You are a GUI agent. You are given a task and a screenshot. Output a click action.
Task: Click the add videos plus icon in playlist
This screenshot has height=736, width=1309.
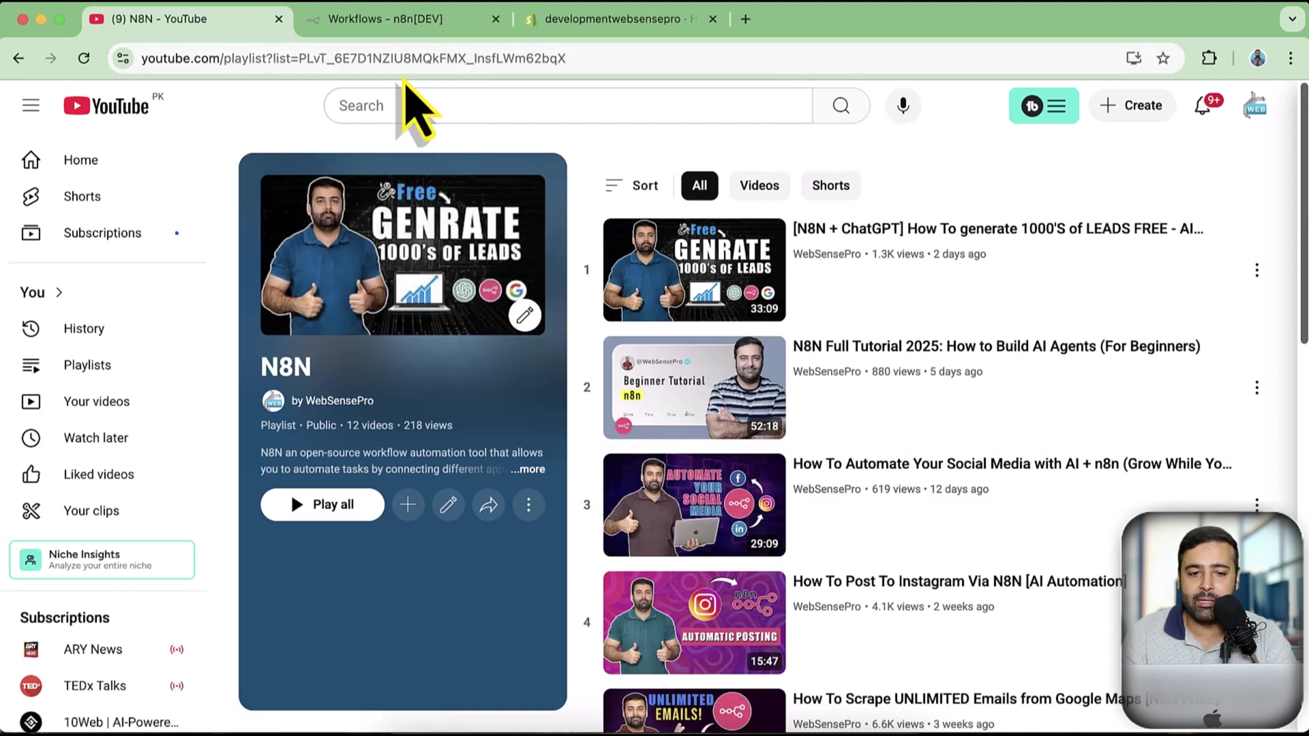coord(408,505)
